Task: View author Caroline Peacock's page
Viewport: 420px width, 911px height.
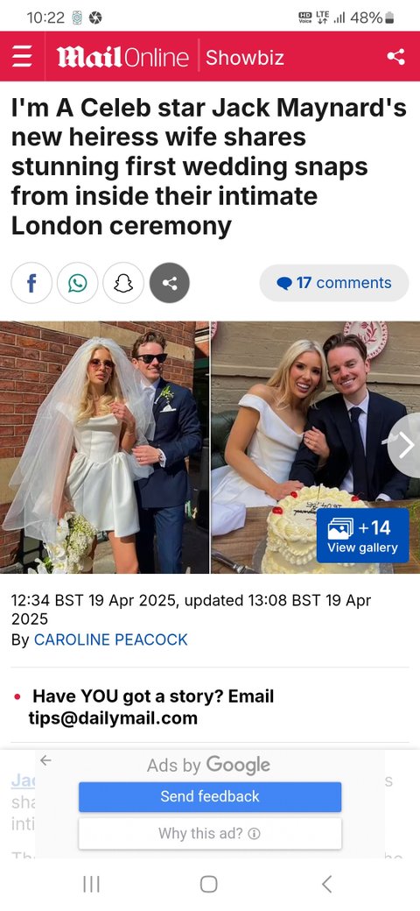Action: point(111,639)
